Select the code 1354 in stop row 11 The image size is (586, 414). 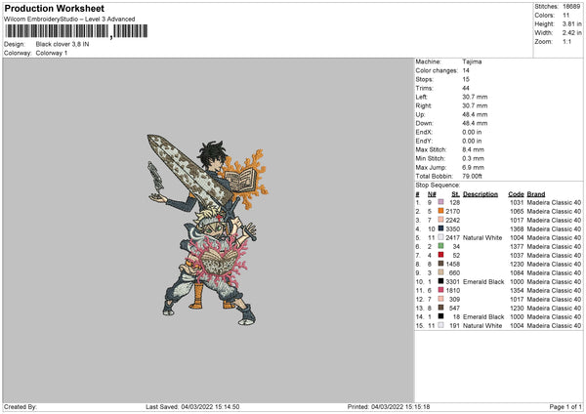[x=517, y=290]
